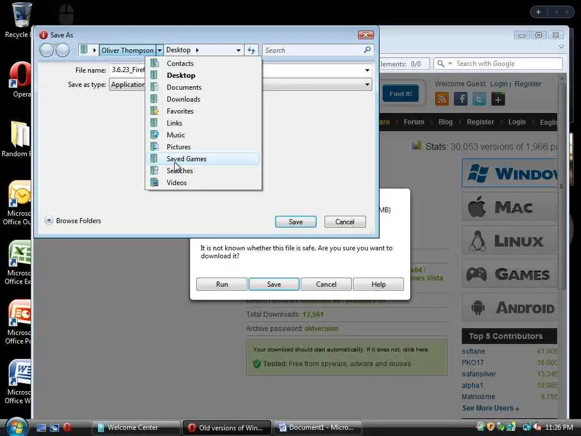Choose Links in the folder list
The image size is (581, 436).
[x=203, y=123]
